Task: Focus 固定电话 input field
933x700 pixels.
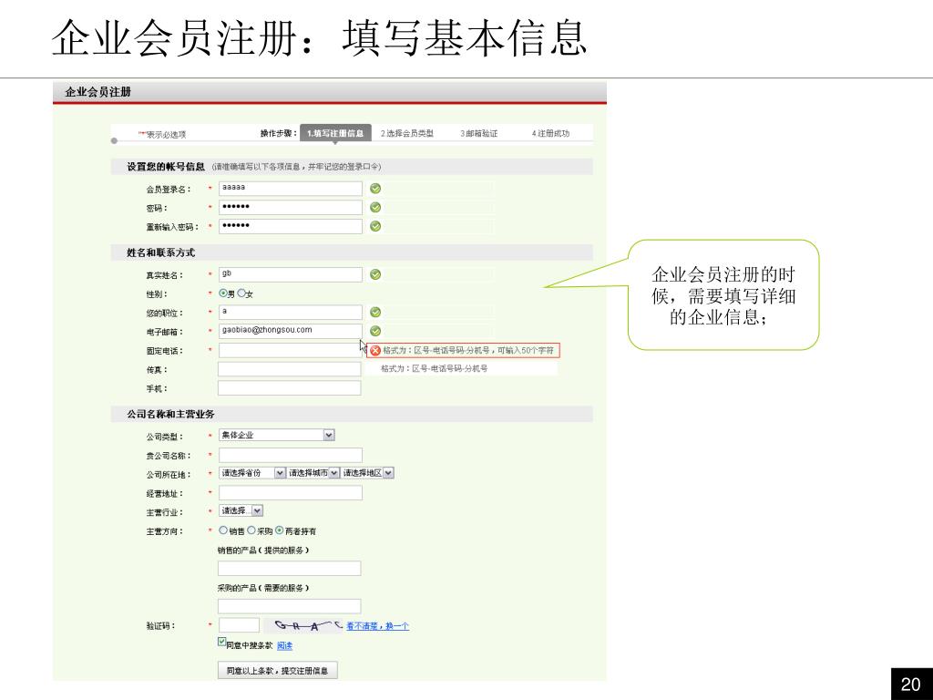Action: 291,350
